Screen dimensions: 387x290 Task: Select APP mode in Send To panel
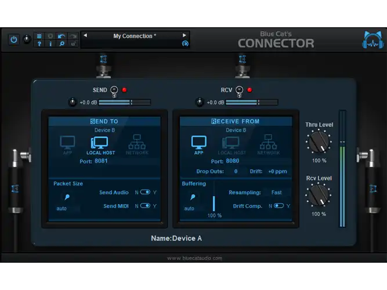coord(67,145)
